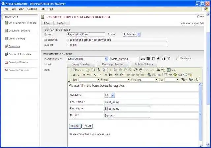Center align text

133,75
